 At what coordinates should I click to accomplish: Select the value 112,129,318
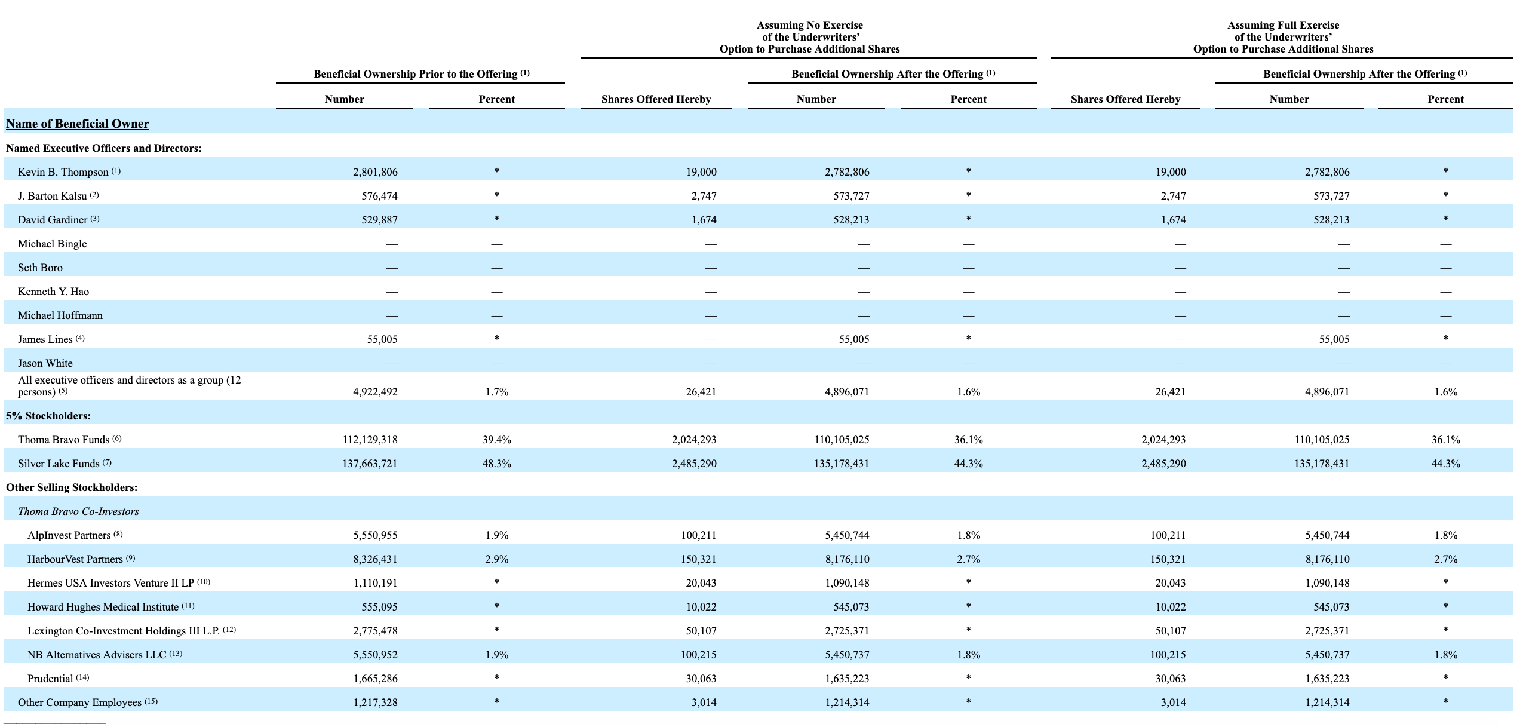pyautogui.click(x=370, y=440)
